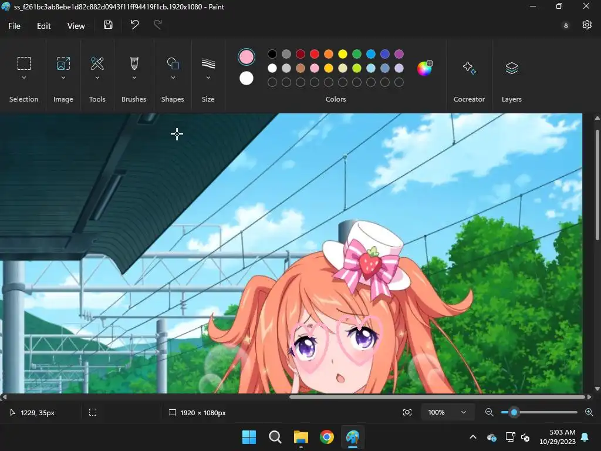Click the network status tray icon

(510, 437)
